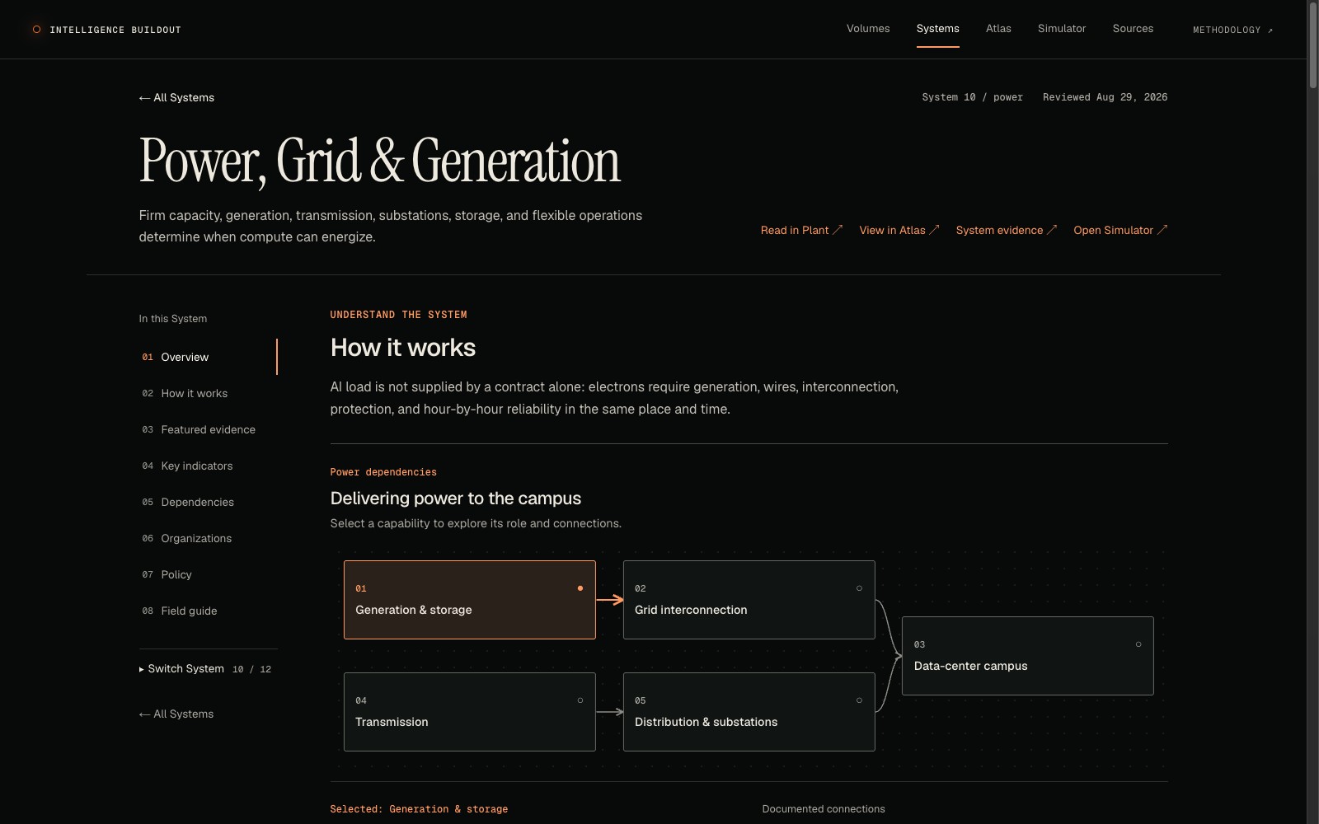The width and height of the screenshot is (1319, 824).
Task: Launch Open Simulator link
Action: pyautogui.click(x=1120, y=230)
